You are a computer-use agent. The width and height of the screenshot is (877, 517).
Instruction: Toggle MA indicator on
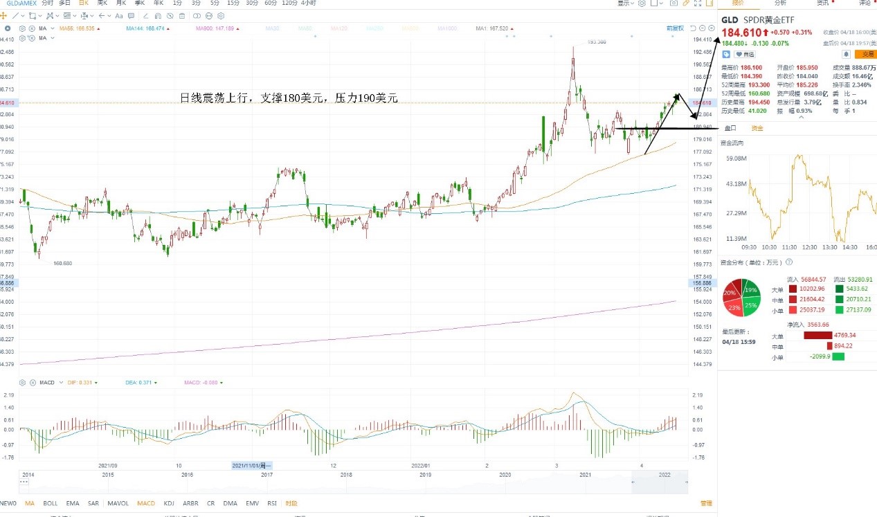(x=30, y=503)
